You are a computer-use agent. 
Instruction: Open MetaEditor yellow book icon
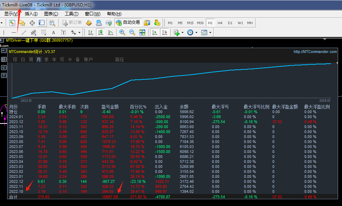pyautogui.click(x=89, y=23)
